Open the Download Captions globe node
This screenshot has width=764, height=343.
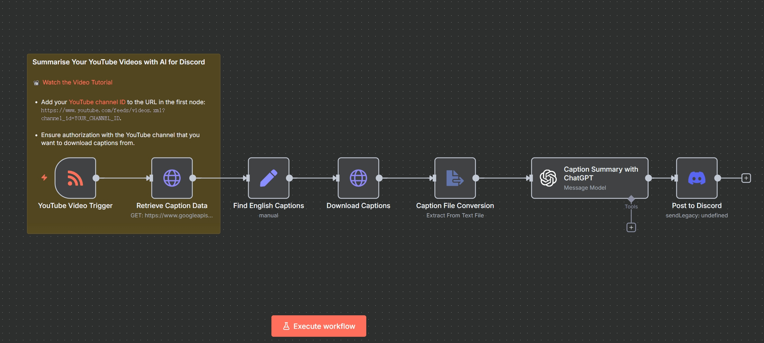point(358,178)
